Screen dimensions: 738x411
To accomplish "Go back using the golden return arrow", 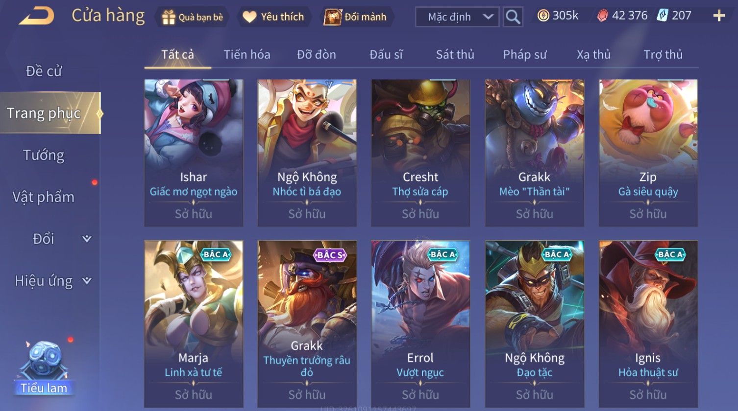I will point(36,16).
